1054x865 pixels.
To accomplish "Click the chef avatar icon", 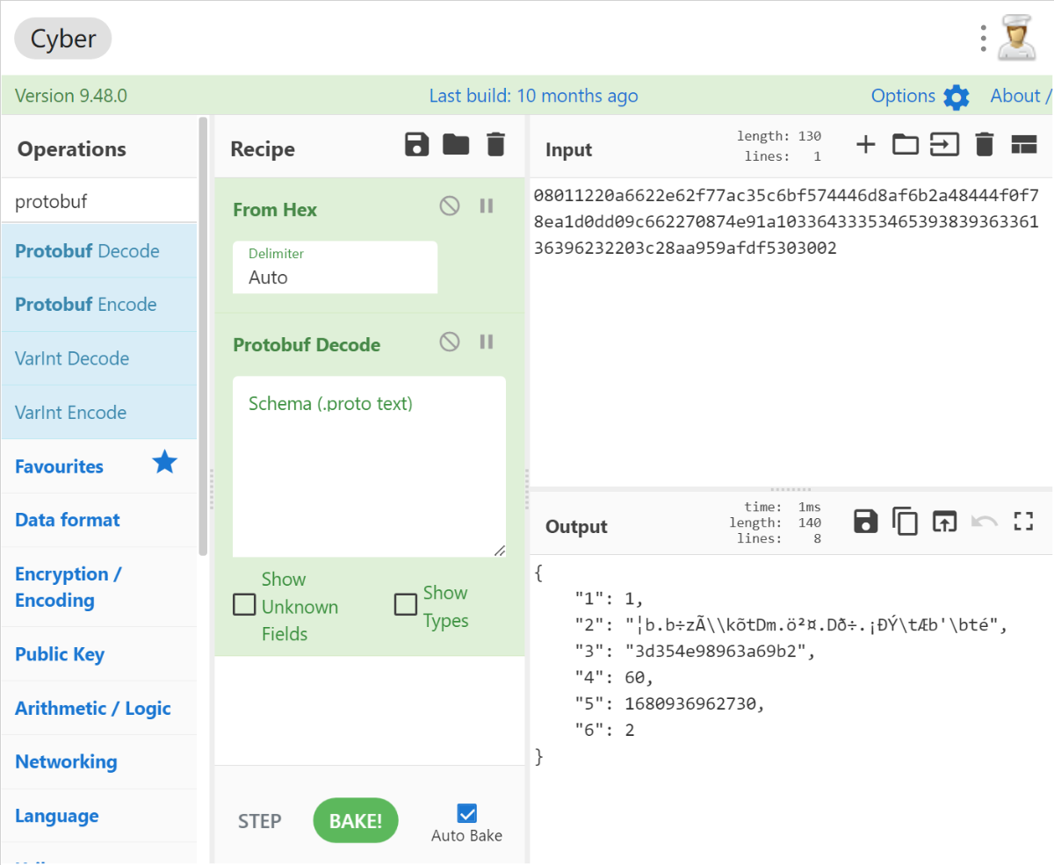I will click(1018, 38).
